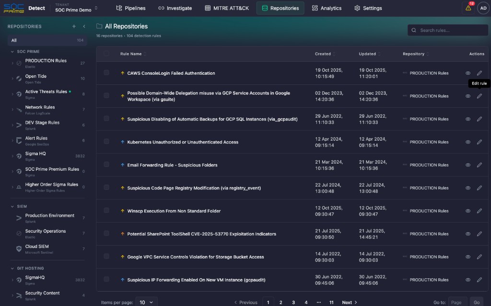The height and width of the screenshot is (306, 491).
Task: Collapse the GIT HOSTING repository group
Action: [12, 269]
